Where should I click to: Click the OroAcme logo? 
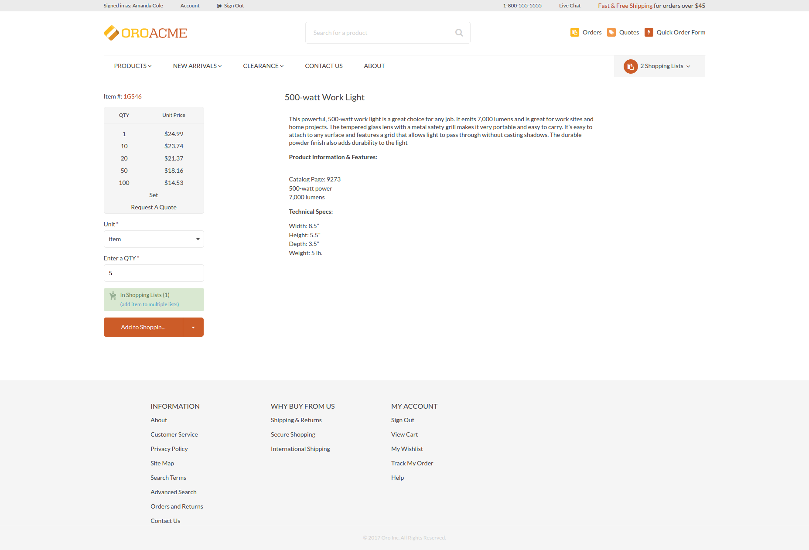click(x=145, y=33)
